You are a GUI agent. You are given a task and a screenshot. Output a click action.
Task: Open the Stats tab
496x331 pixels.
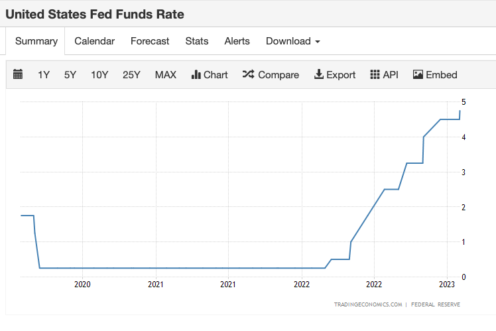pos(197,41)
